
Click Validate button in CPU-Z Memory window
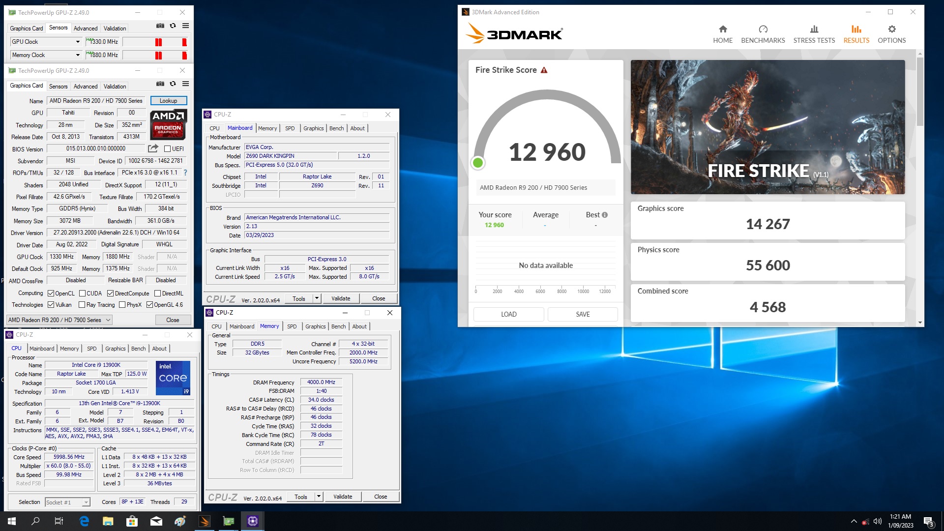click(x=343, y=497)
